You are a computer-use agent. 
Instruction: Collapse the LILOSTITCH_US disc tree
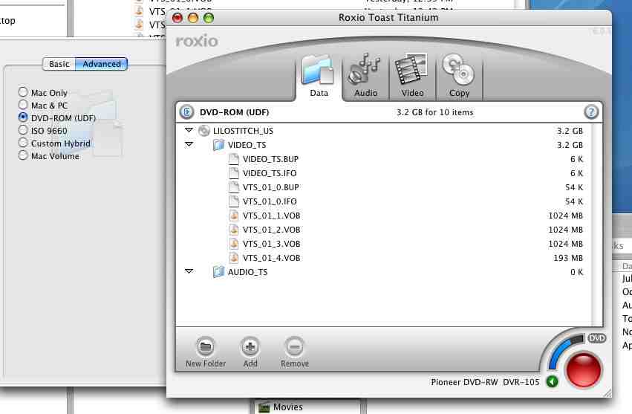tap(189, 130)
